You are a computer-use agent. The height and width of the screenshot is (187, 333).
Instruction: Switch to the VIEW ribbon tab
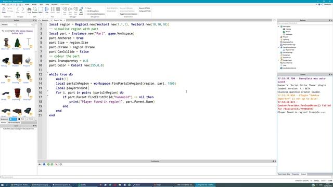[47, 5]
